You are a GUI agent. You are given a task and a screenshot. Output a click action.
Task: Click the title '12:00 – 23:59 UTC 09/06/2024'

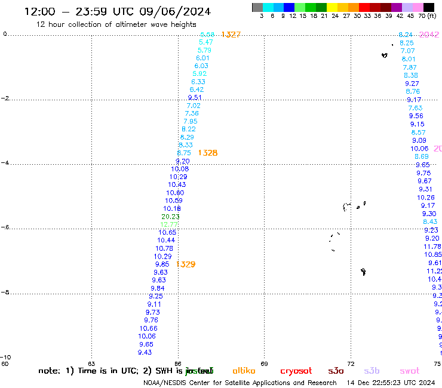pos(118,12)
